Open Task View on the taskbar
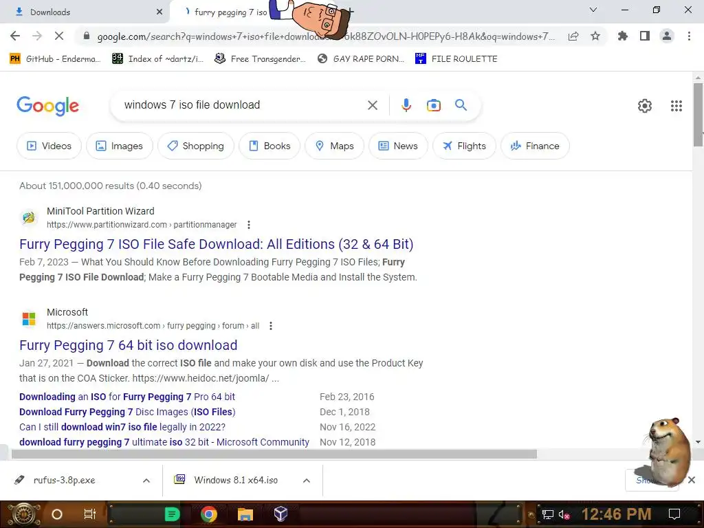 (x=90, y=514)
